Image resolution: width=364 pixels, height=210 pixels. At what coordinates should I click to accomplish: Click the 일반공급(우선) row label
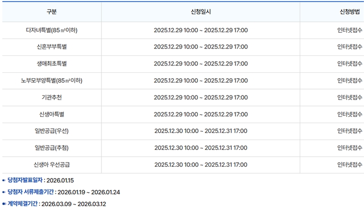click(x=52, y=131)
